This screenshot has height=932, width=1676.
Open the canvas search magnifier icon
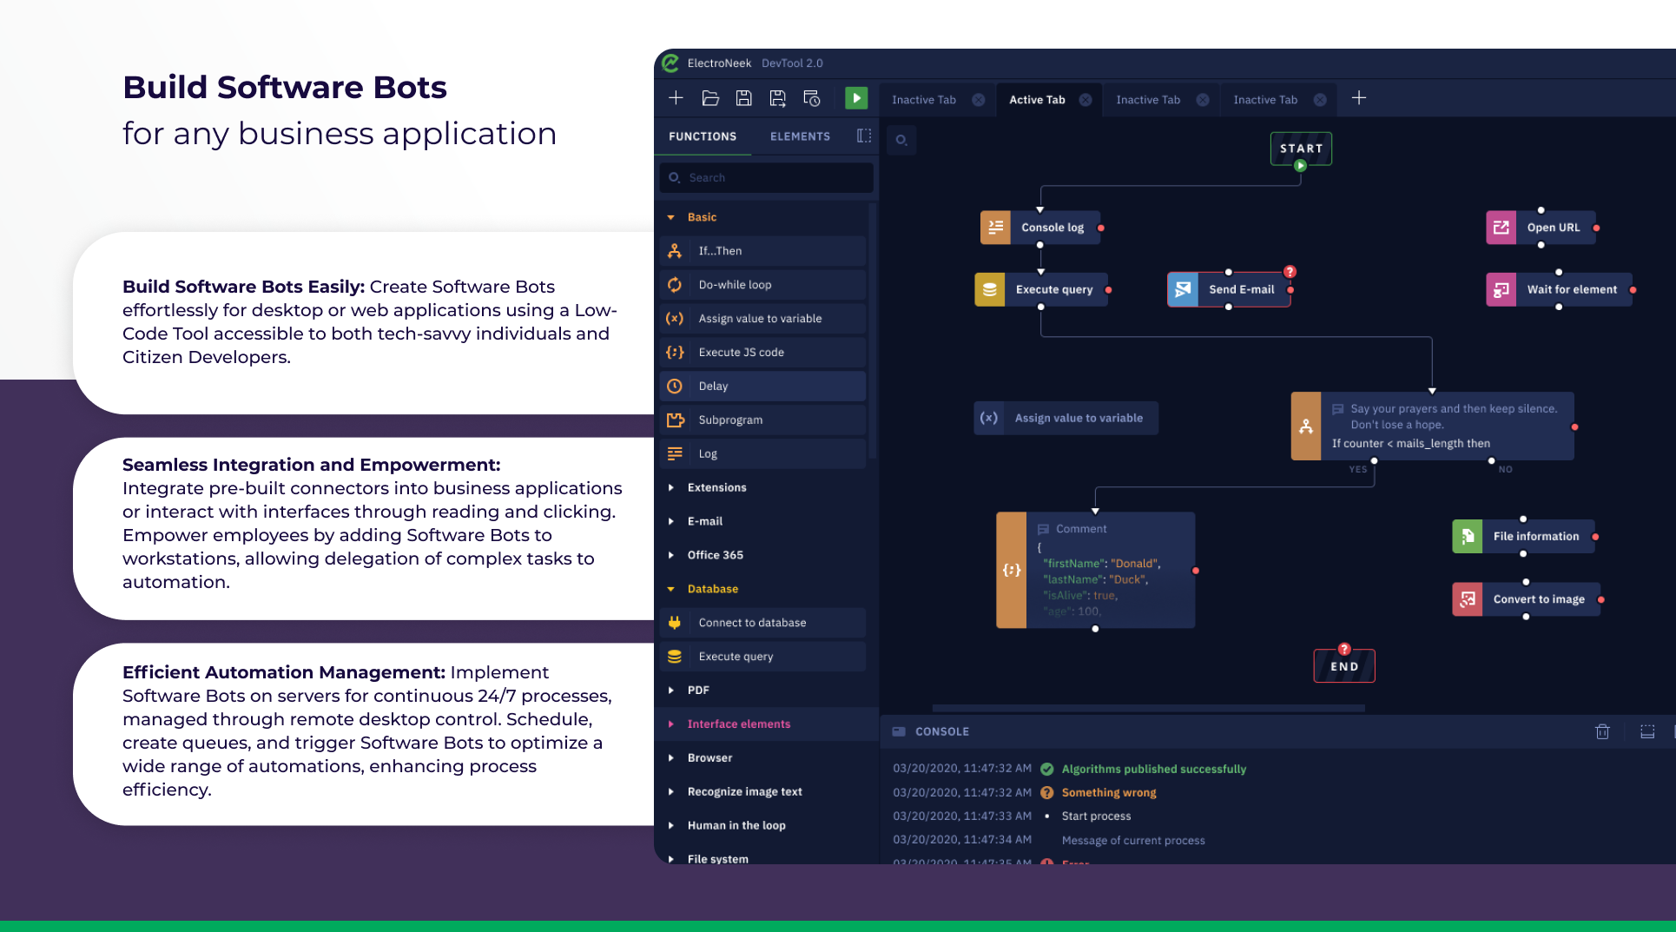pos(901,140)
